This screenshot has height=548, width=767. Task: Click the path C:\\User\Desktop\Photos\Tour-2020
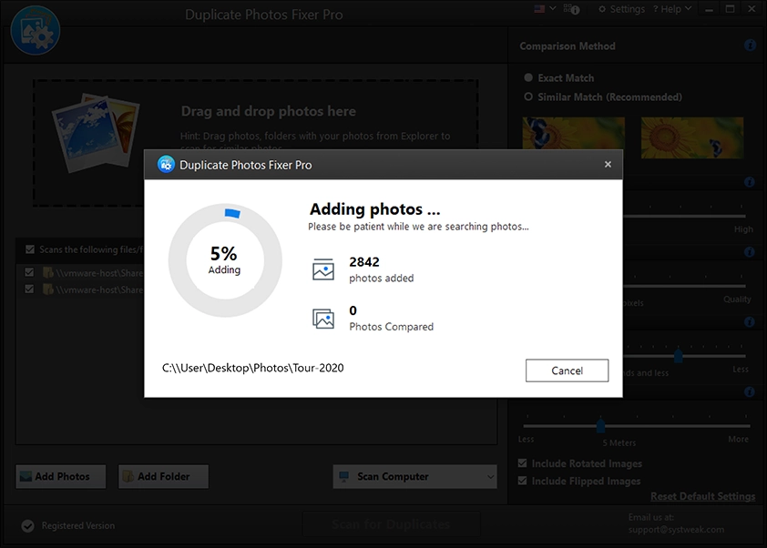(253, 368)
